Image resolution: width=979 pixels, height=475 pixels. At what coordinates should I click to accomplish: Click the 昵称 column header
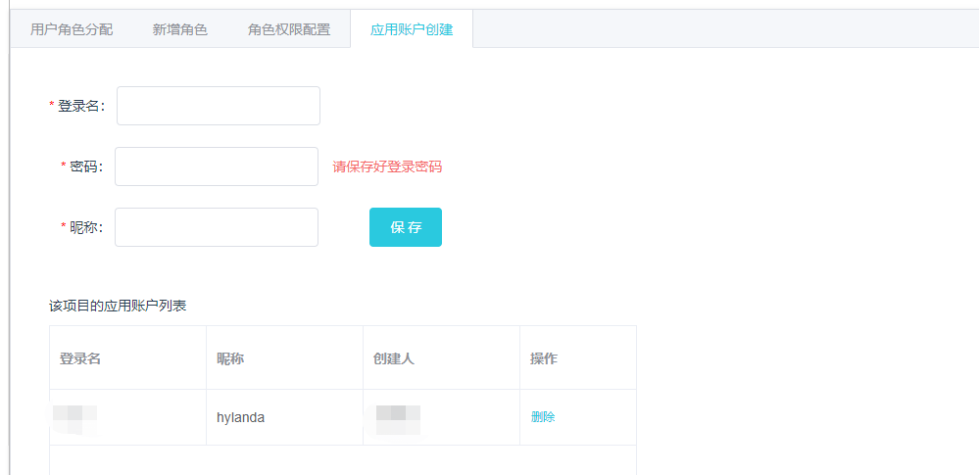(x=230, y=358)
